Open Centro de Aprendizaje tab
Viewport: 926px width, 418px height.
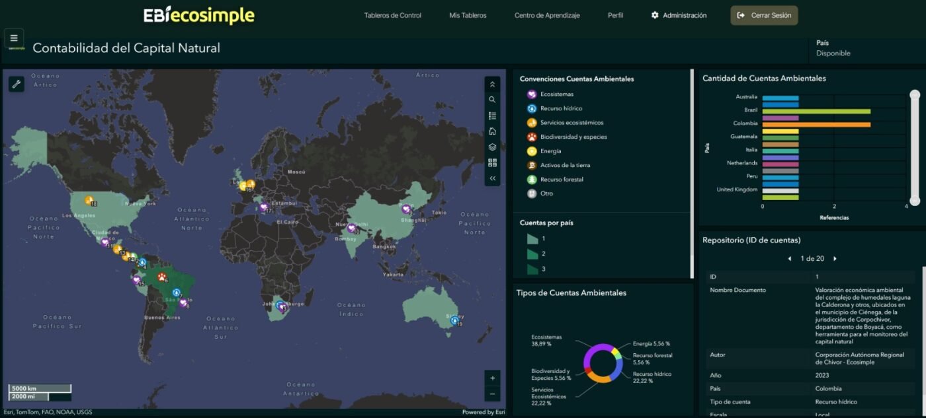click(546, 15)
